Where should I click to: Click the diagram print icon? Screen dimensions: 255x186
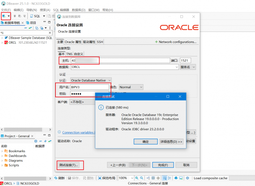[176, 178]
